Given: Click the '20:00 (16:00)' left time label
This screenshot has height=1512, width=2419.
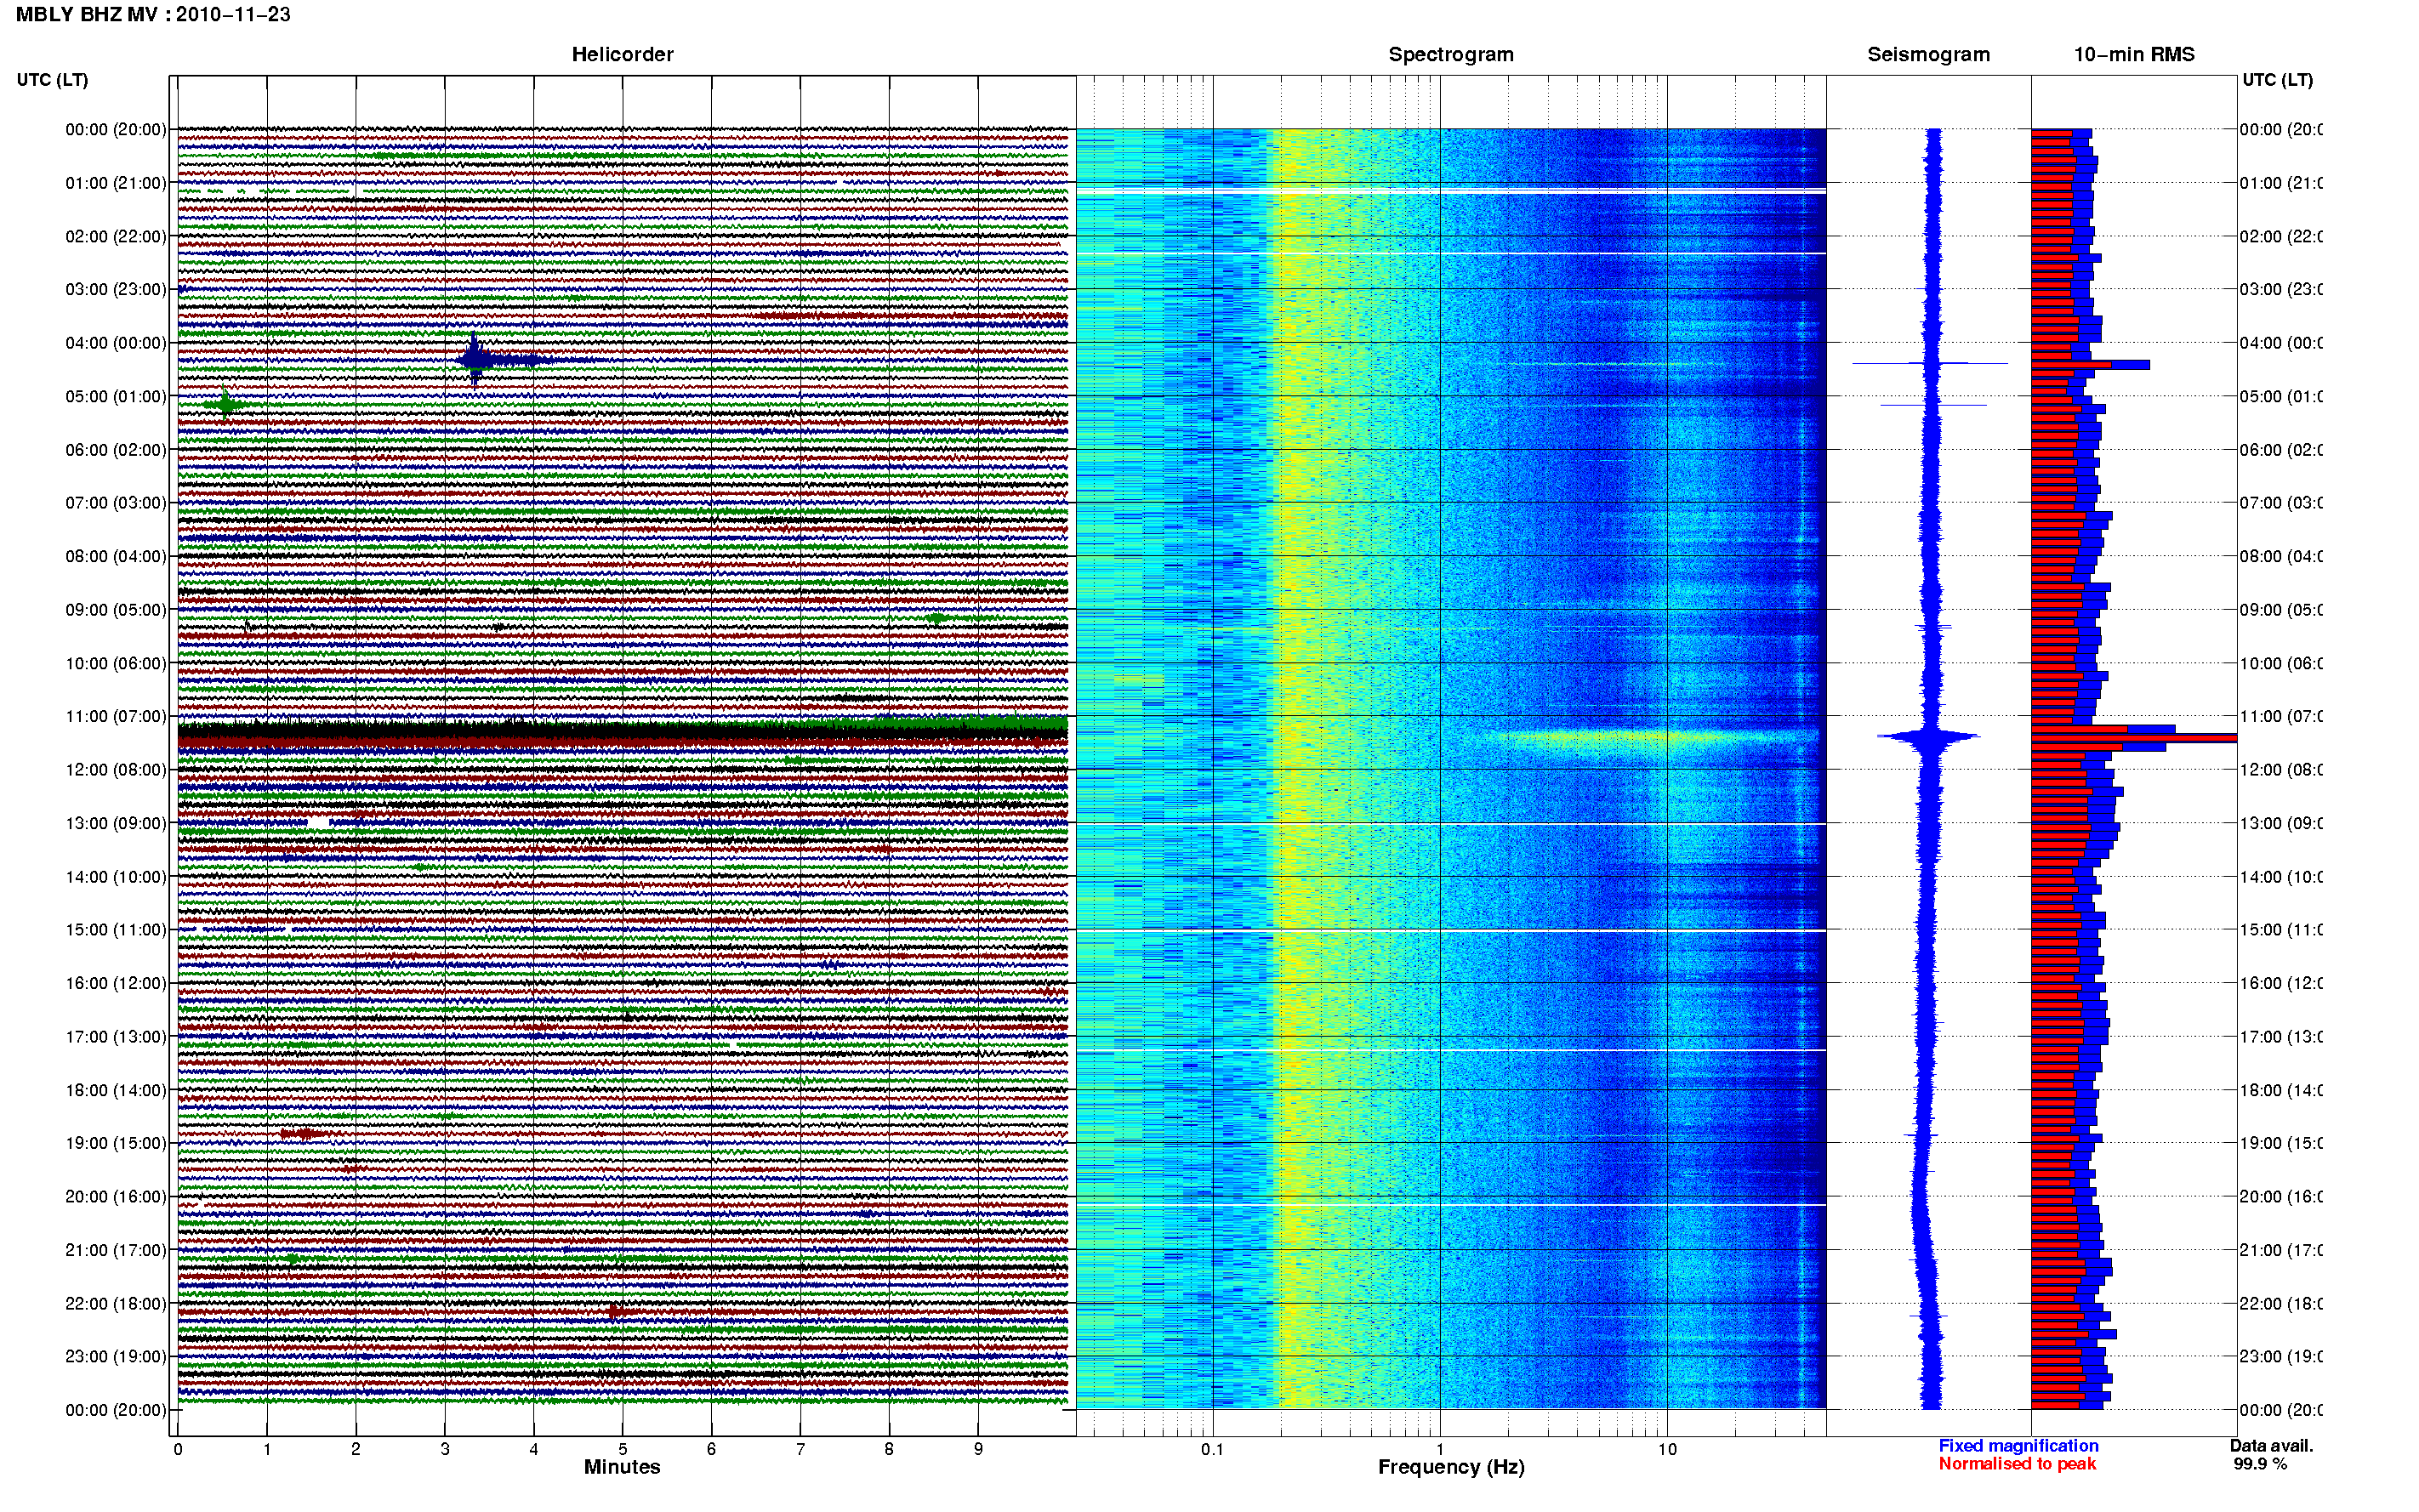Looking at the screenshot, I should (116, 1196).
